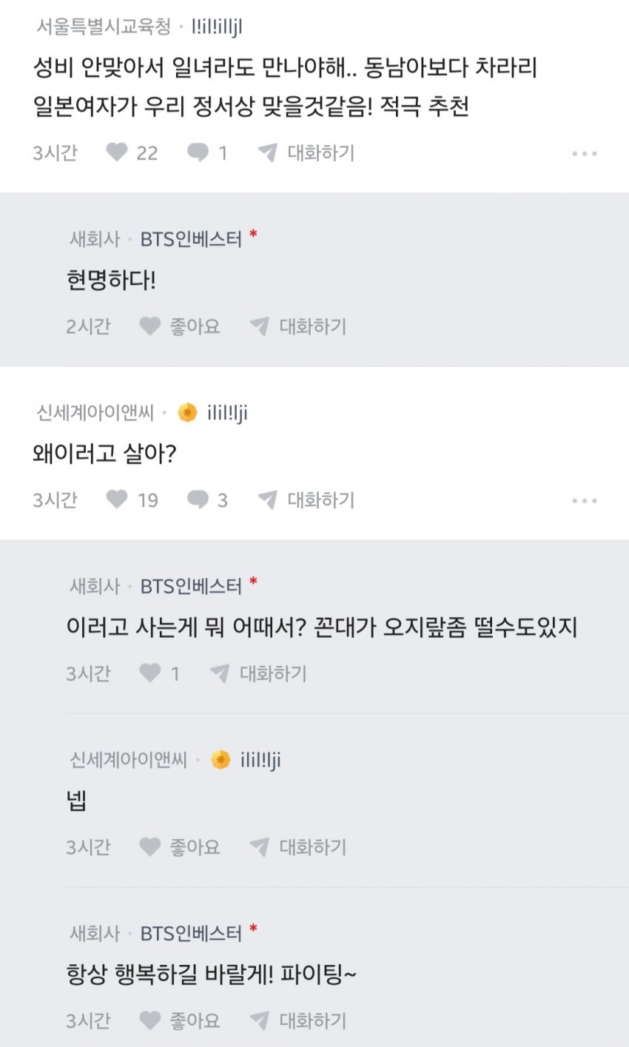The image size is (629, 1047).
Task: Open the three-dot menu on the top comment
Action: (x=584, y=154)
